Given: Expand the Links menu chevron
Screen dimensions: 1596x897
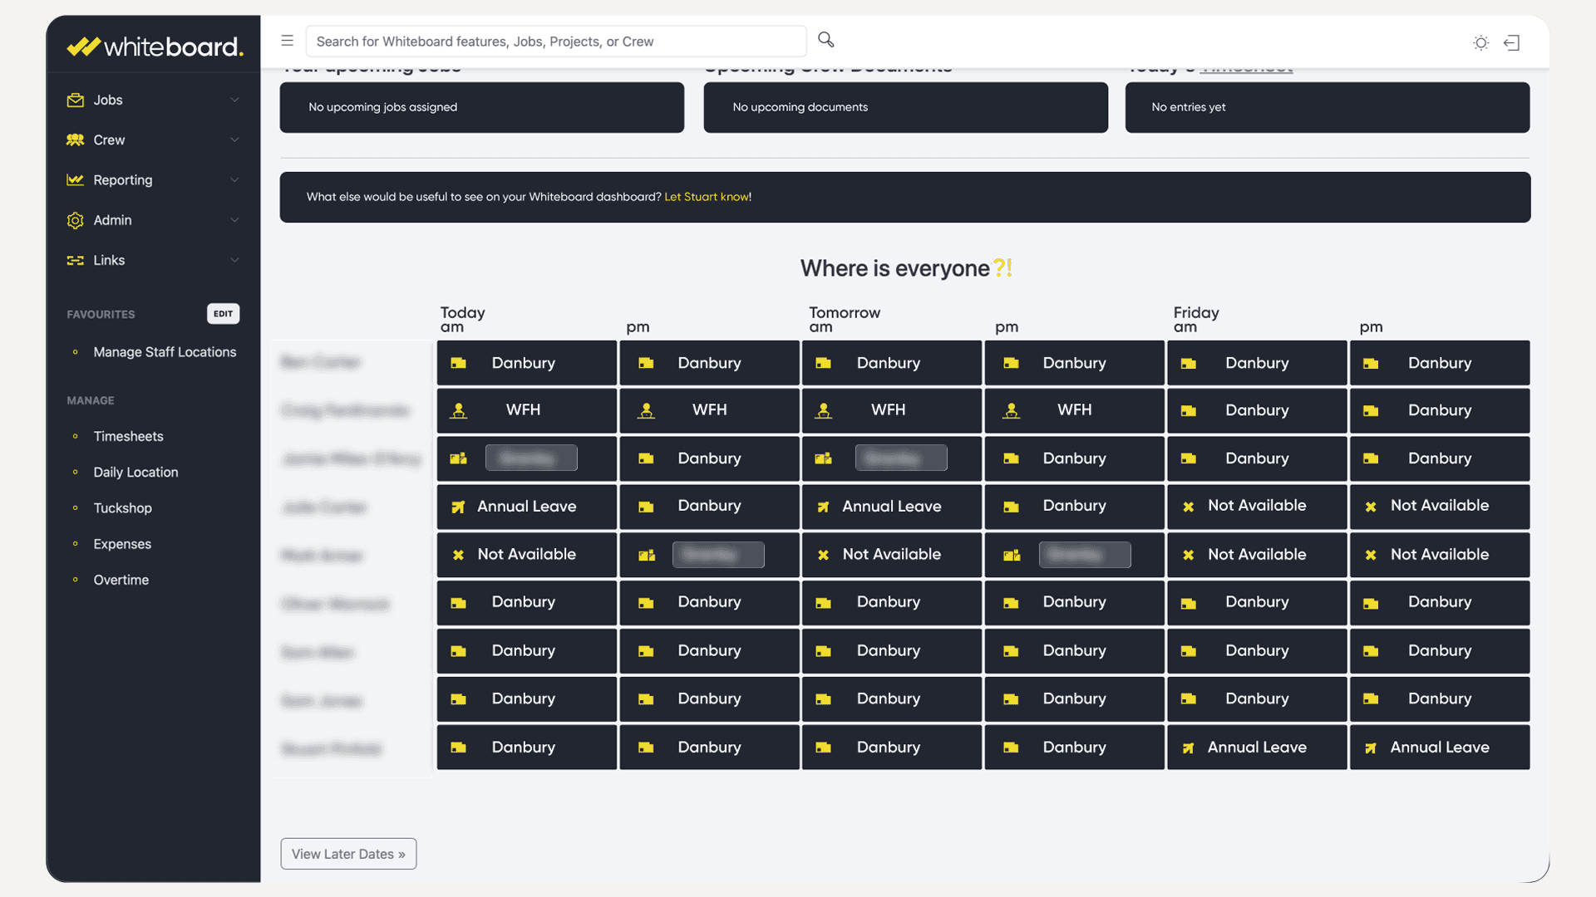Looking at the screenshot, I should [234, 260].
